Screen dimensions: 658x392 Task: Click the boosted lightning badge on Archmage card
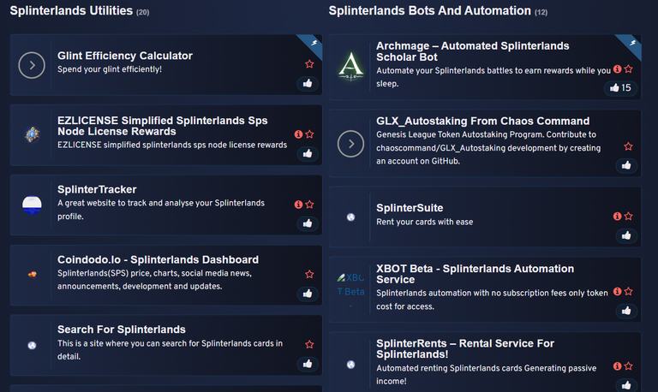(633, 43)
